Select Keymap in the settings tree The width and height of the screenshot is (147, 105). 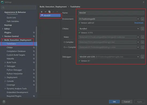[x=8, y=25]
